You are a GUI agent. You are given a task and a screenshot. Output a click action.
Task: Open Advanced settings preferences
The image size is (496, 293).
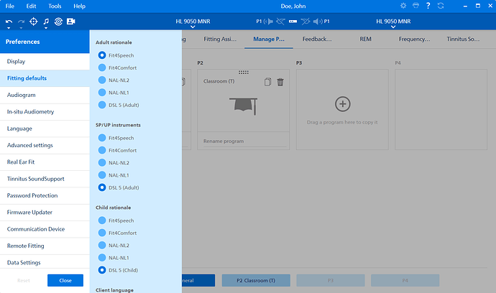[45, 145]
